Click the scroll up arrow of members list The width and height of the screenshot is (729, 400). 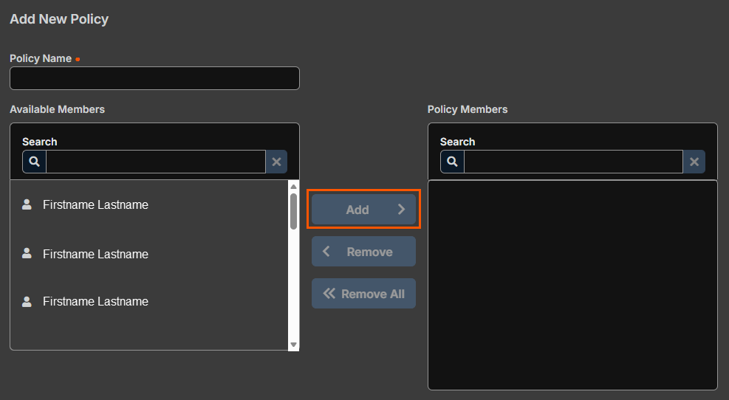coord(293,187)
